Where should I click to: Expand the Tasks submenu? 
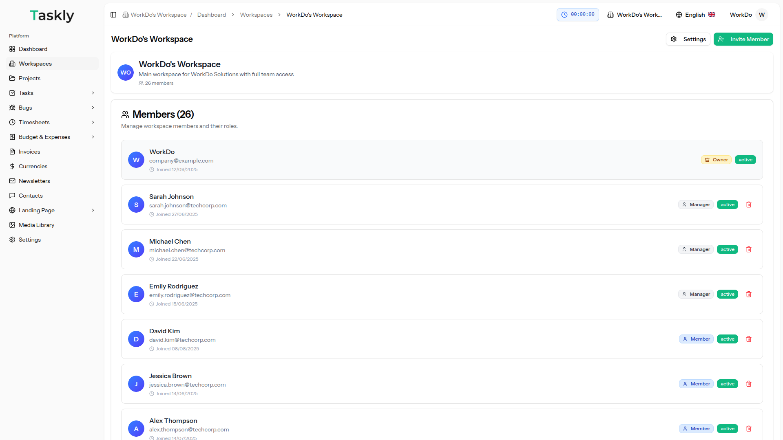(x=93, y=93)
